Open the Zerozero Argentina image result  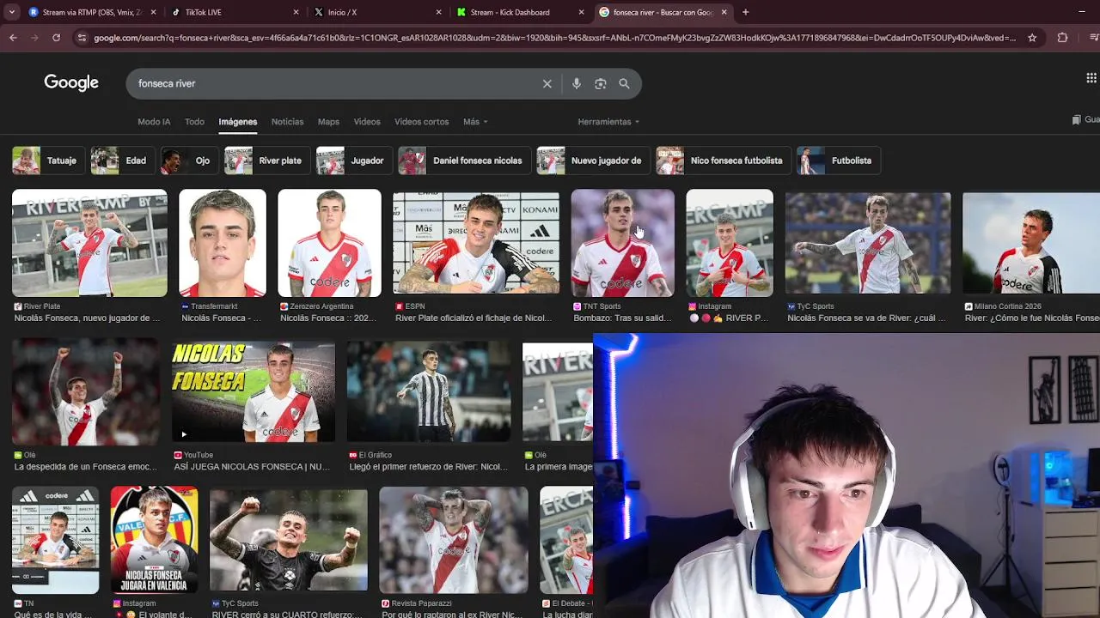[x=329, y=243]
